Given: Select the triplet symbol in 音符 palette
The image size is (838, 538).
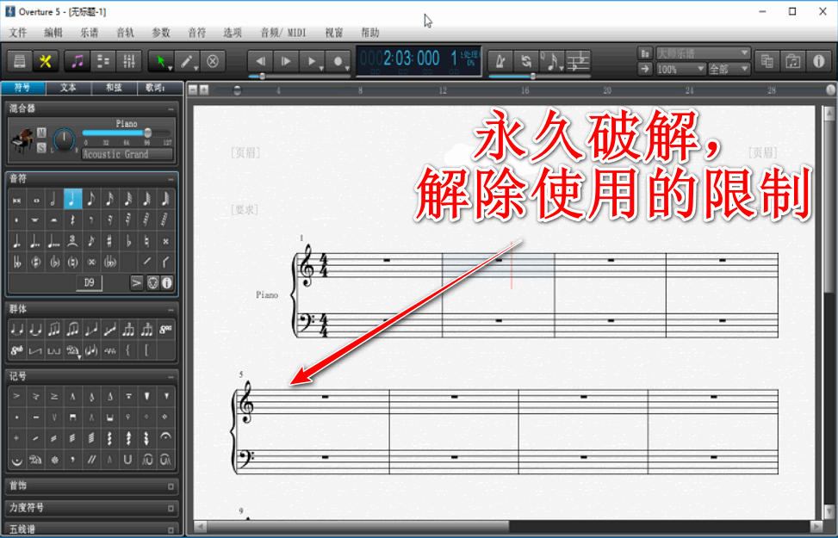Looking at the screenshot, I should tap(72, 242).
